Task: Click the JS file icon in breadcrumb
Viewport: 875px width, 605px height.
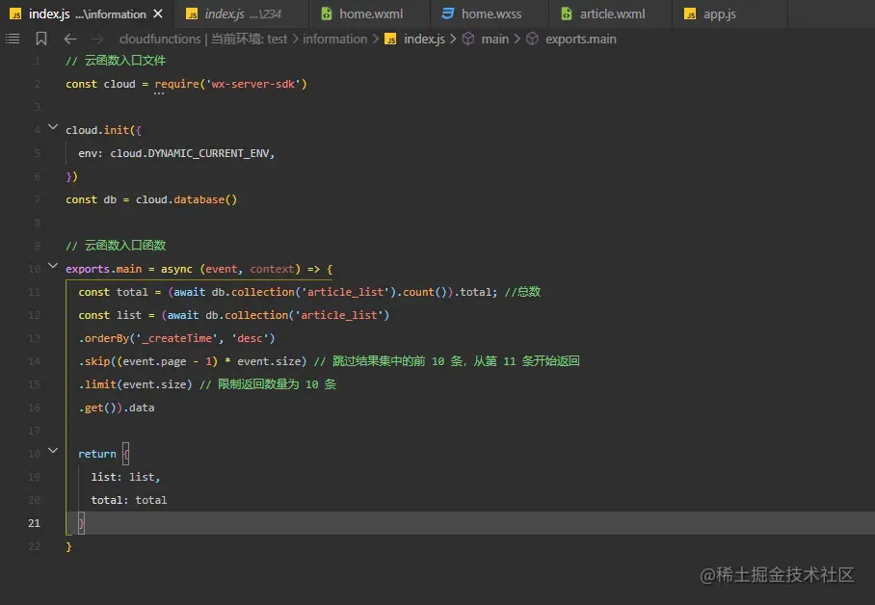Action: 390,39
